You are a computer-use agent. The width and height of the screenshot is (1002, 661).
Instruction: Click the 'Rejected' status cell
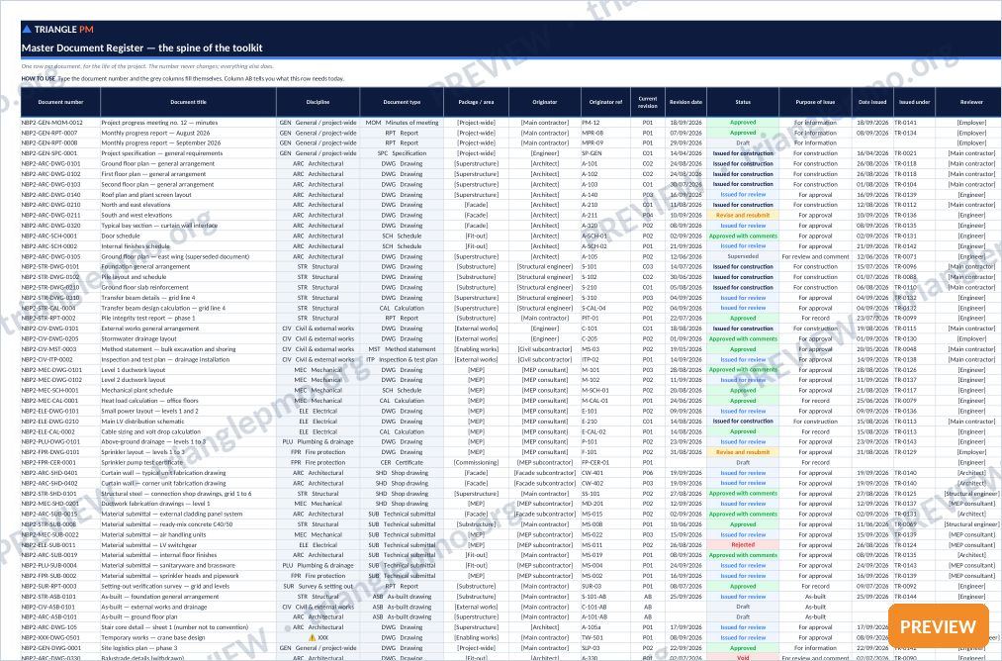[743, 545]
